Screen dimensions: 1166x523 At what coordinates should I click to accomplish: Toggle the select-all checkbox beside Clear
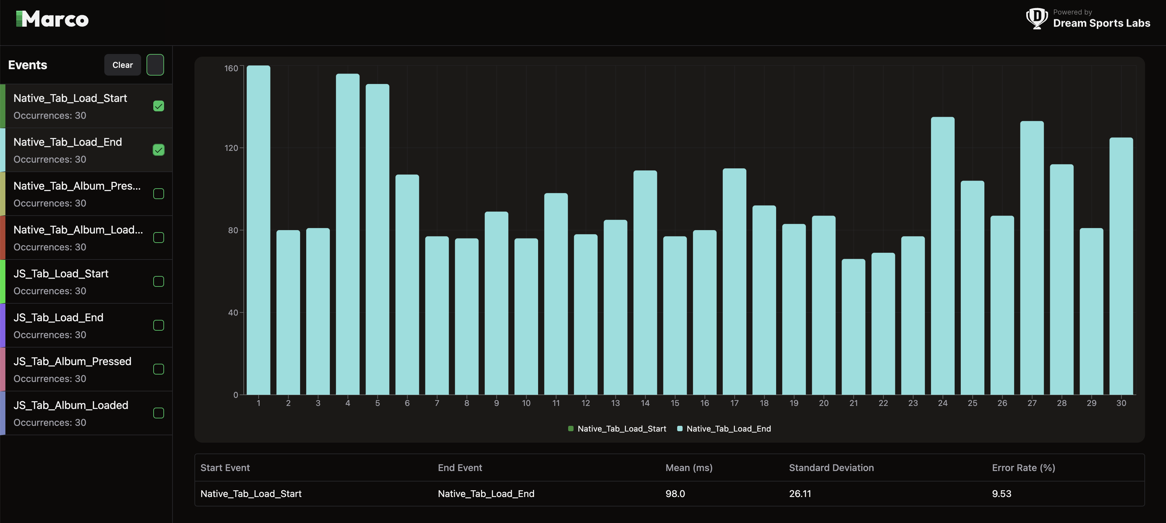click(x=155, y=65)
